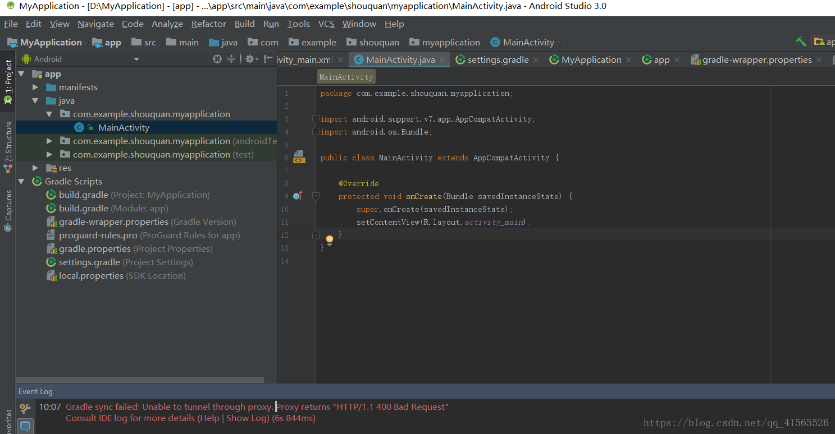Click the hide Project panel icon
835x434 pixels.
click(x=268, y=59)
